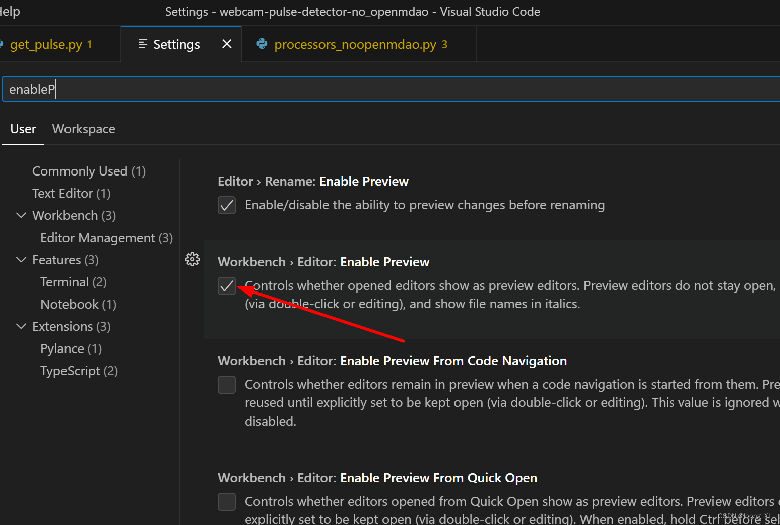Collapse the Features tree section
Screen dimensions: 780x525
pos(21,260)
